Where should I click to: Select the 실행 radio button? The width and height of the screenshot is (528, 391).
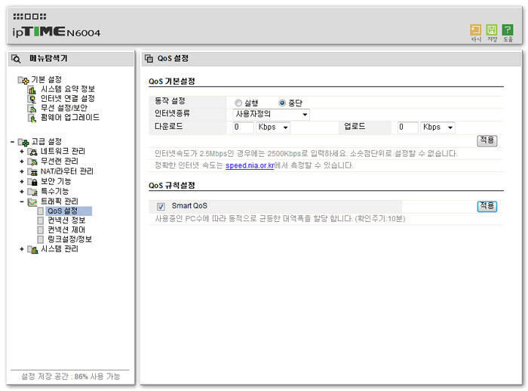(x=238, y=103)
